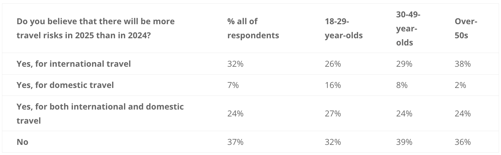
Task: Click the 'Yes, for international travel' row label
Action: (74, 64)
